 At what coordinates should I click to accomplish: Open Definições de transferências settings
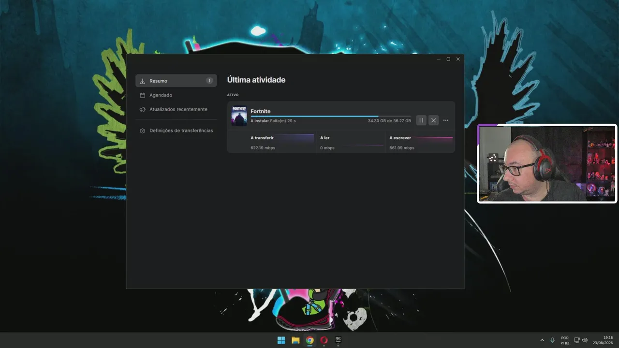coord(176,130)
